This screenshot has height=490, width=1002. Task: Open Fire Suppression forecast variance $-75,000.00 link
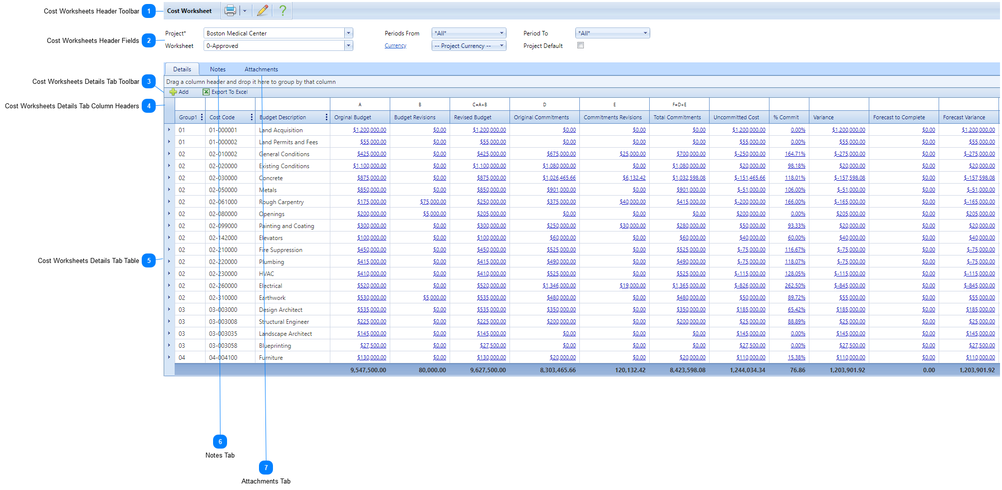[x=981, y=249]
